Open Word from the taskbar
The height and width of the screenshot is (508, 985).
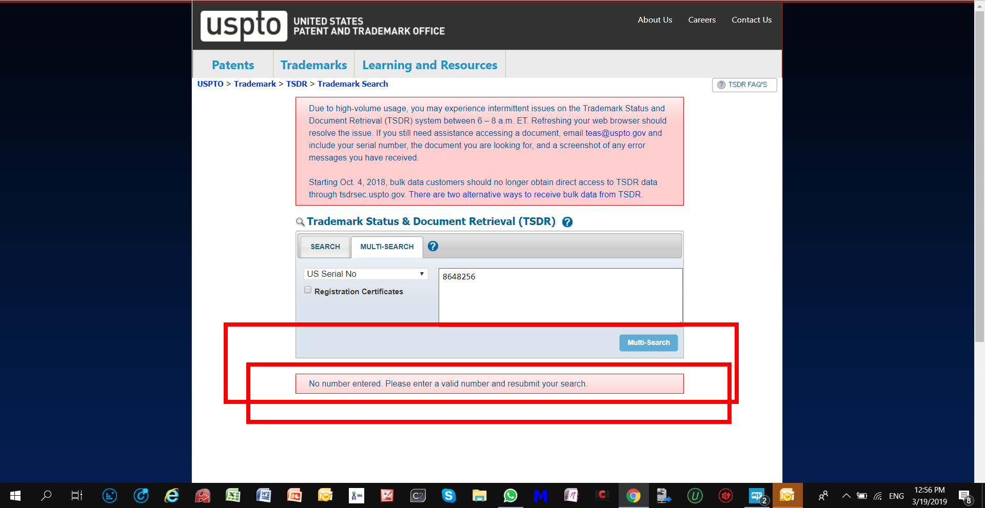[264, 496]
